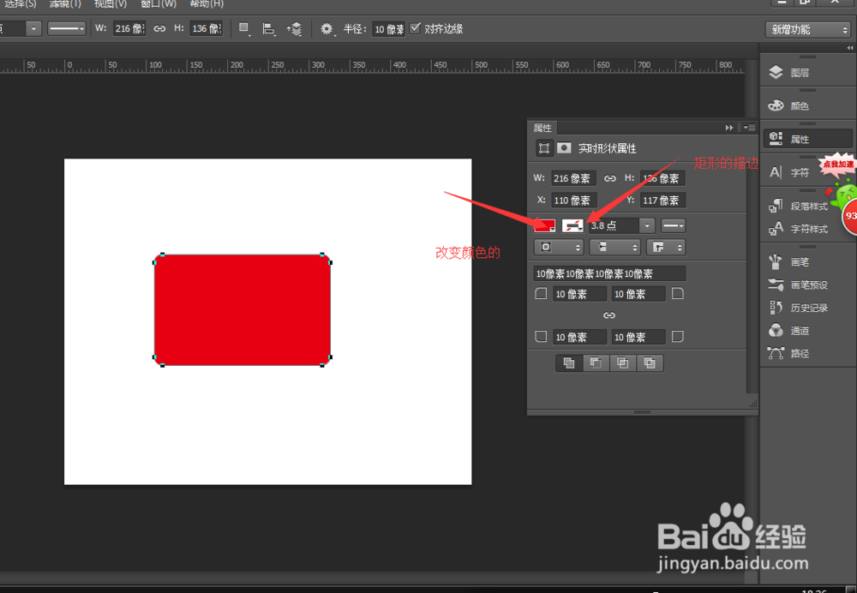Open the 窗口(W) menu
Image resolution: width=857 pixels, height=593 pixels.
tap(159, 4)
